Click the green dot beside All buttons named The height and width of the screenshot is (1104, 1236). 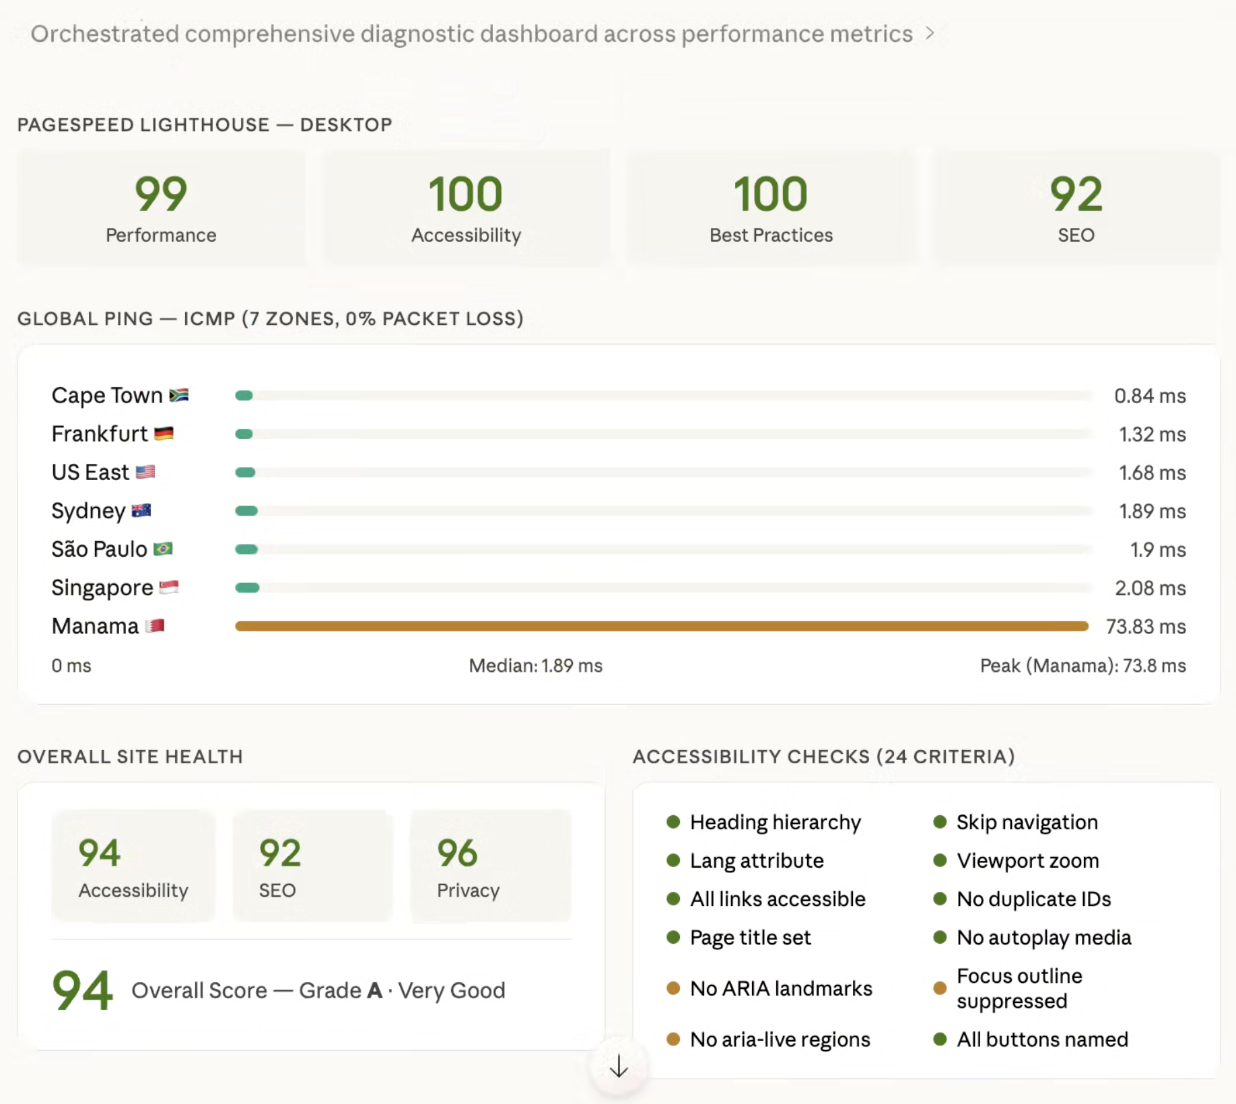pyautogui.click(x=940, y=1039)
